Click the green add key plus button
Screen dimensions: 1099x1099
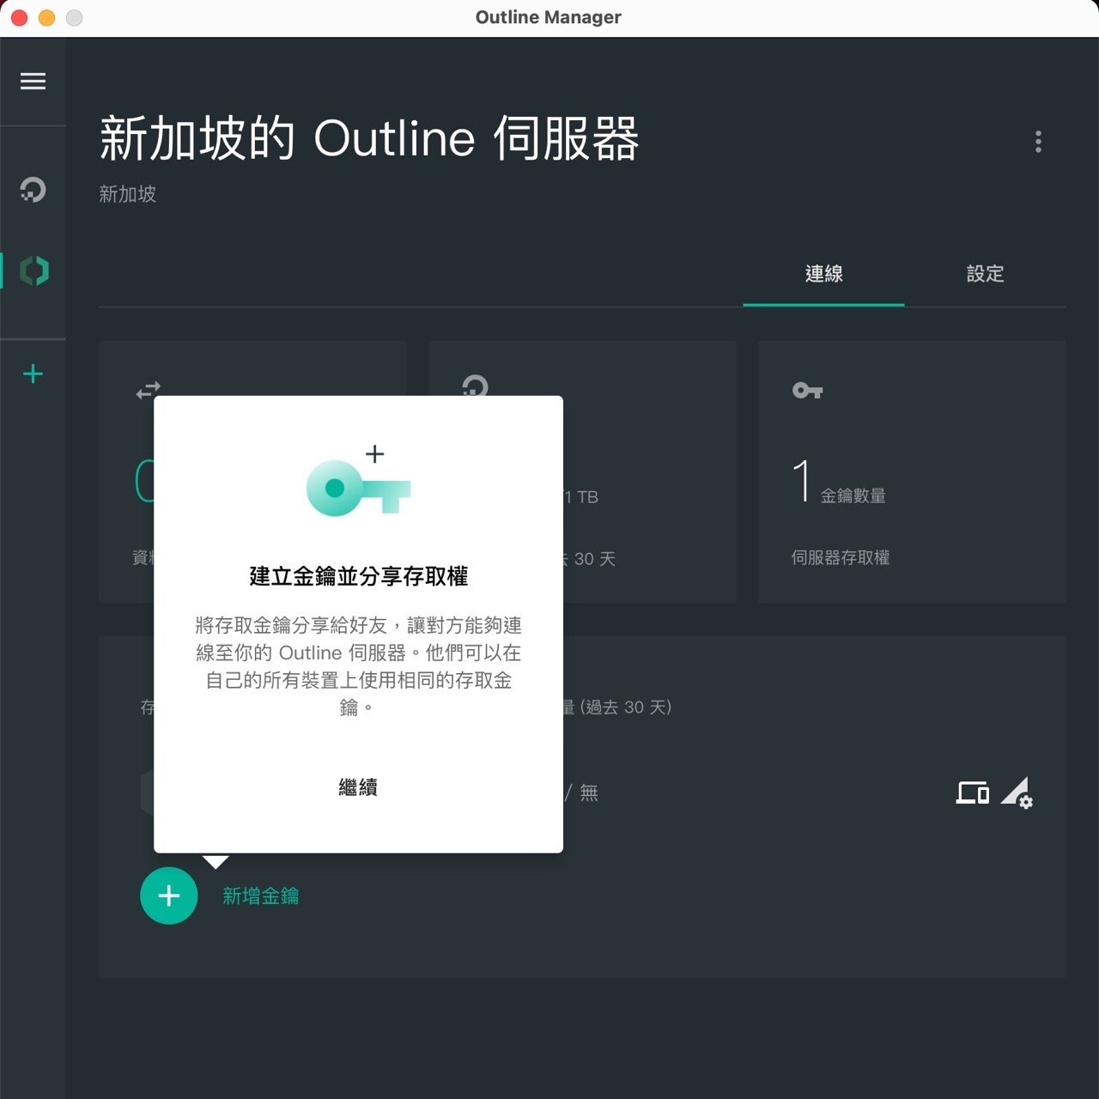[x=169, y=896]
